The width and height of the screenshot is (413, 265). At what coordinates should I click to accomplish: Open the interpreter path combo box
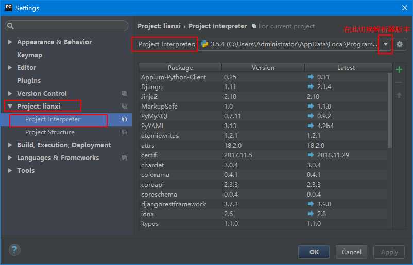pos(295,44)
